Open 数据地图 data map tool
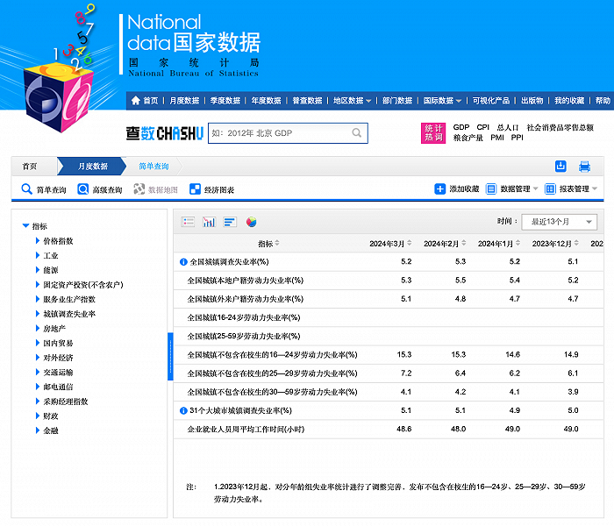 pos(156,189)
